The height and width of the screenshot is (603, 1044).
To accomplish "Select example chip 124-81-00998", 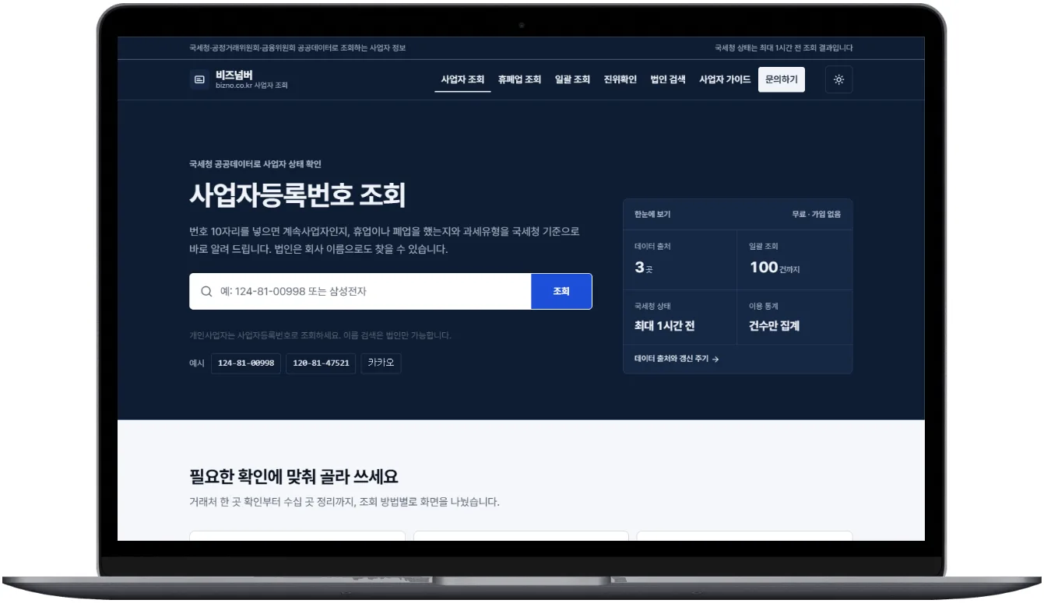I will (246, 363).
